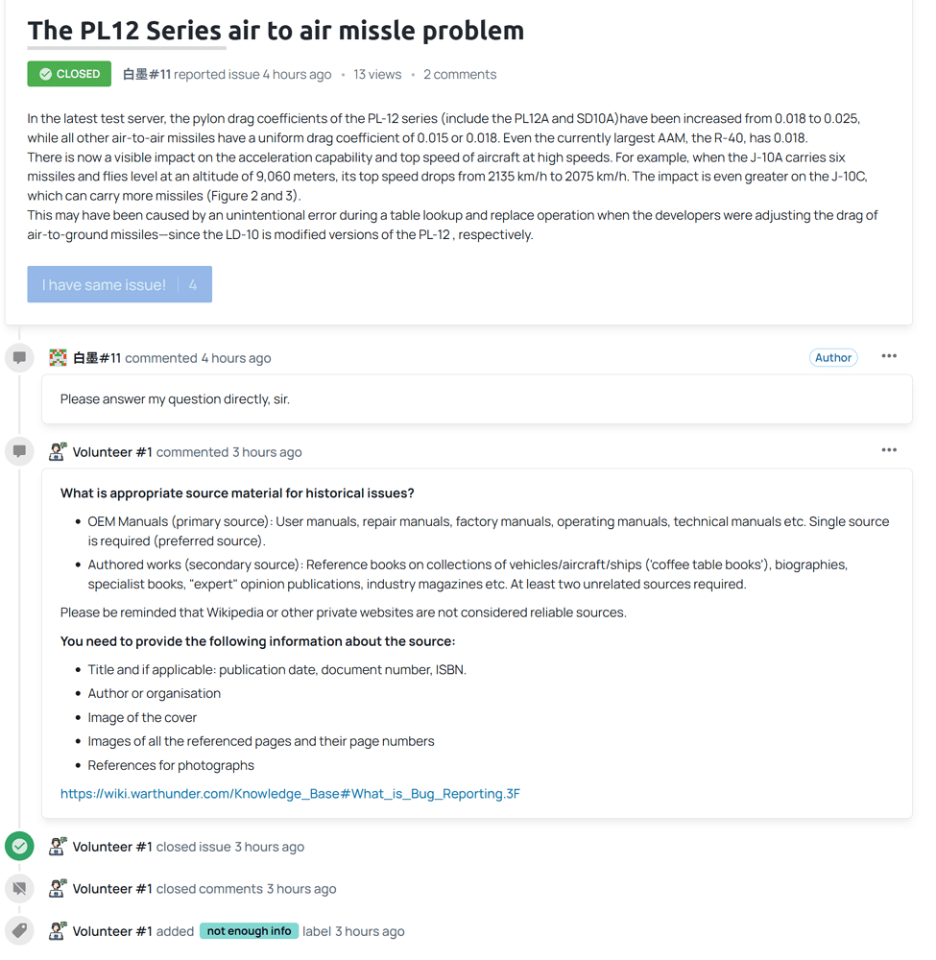Screen dimensions: 936x960
Task: Open the three-dot menu on the author's comment
Action: coord(889,356)
